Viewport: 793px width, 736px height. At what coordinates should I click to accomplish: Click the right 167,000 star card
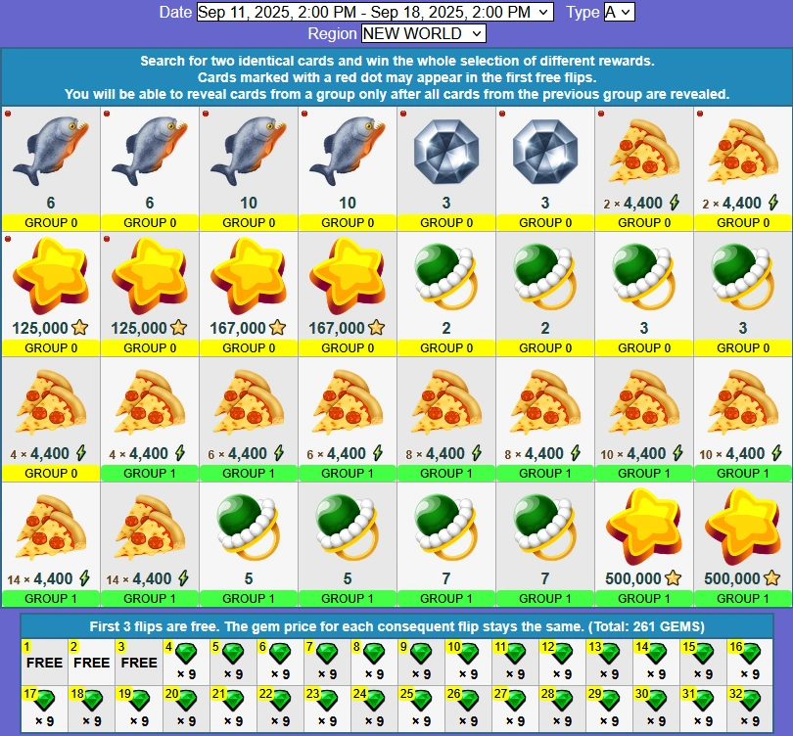[x=348, y=295]
